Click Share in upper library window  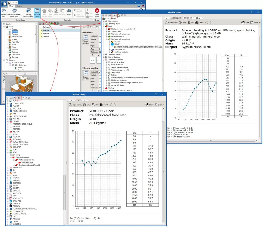pyautogui.click(x=245, y=22)
